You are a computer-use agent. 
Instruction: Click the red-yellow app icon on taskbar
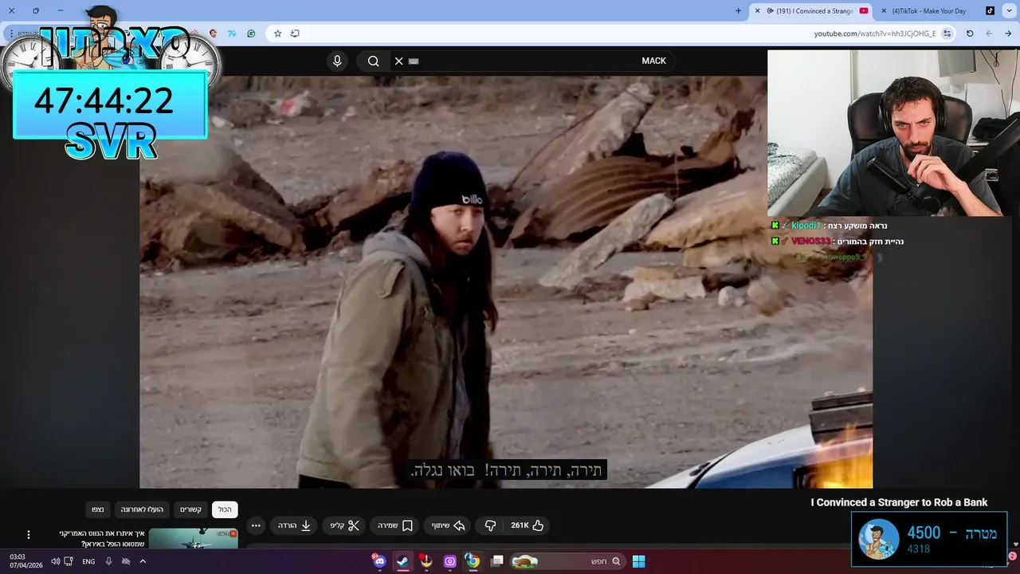click(x=426, y=561)
